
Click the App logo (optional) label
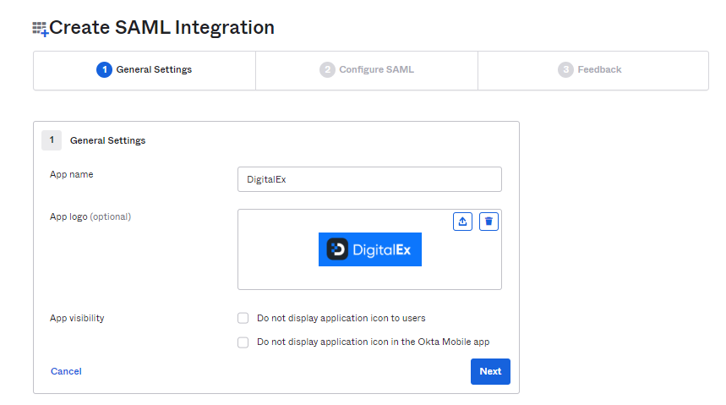coord(90,216)
